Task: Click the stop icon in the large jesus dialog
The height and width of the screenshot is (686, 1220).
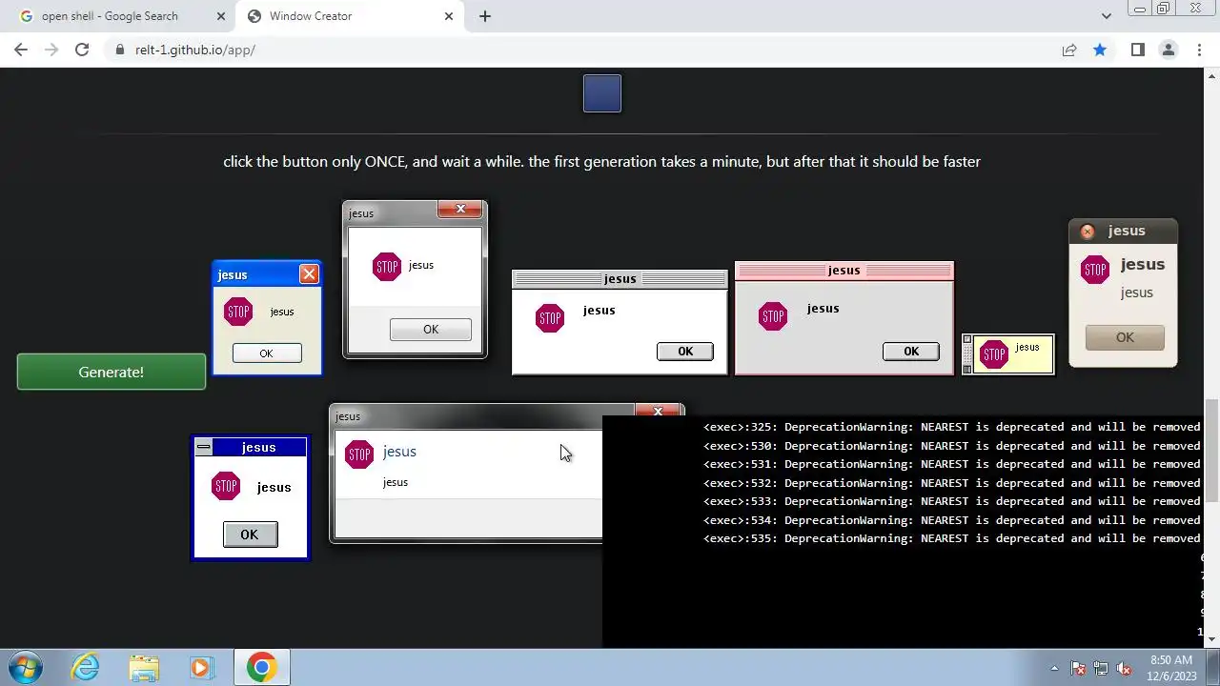Action: click(359, 454)
